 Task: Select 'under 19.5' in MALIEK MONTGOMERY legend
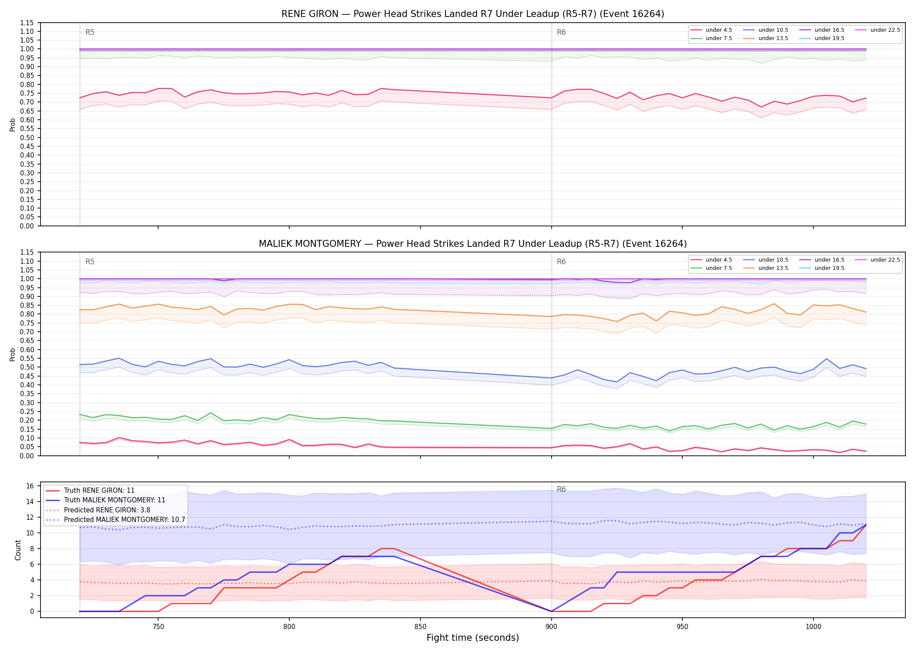click(x=822, y=268)
